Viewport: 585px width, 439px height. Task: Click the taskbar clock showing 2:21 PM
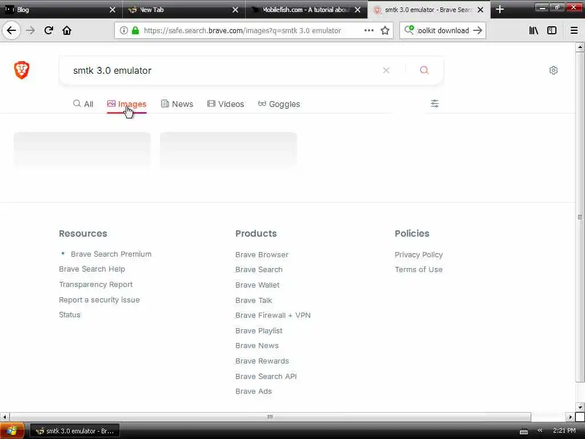(x=564, y=430)
